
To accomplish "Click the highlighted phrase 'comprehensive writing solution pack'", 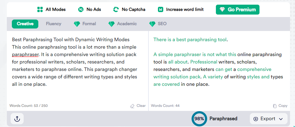I will pyautogui.click(x=212, y=73).
